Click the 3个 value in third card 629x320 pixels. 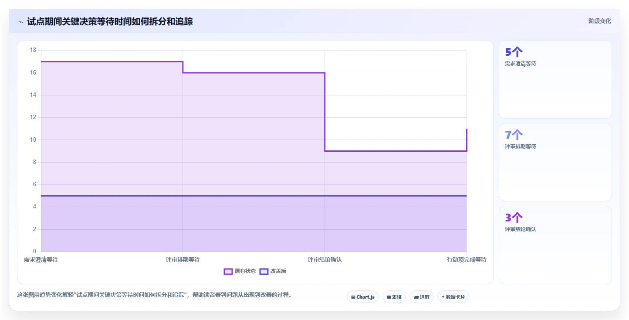coord(514,218)
